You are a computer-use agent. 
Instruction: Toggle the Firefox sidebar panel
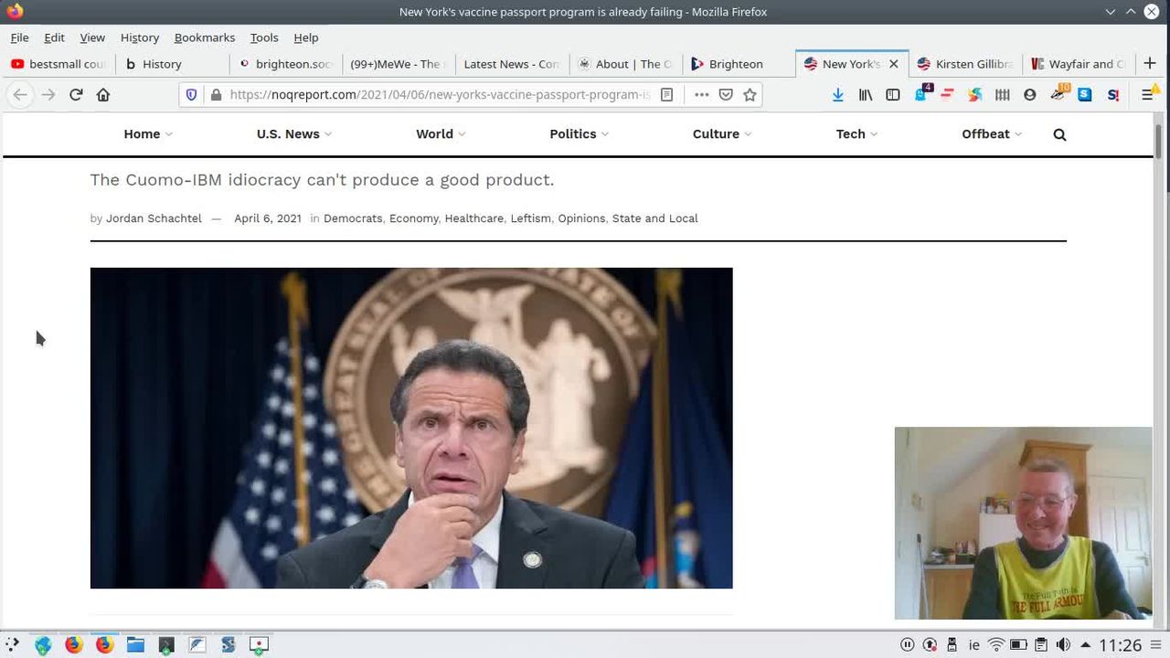coord(893,94)
